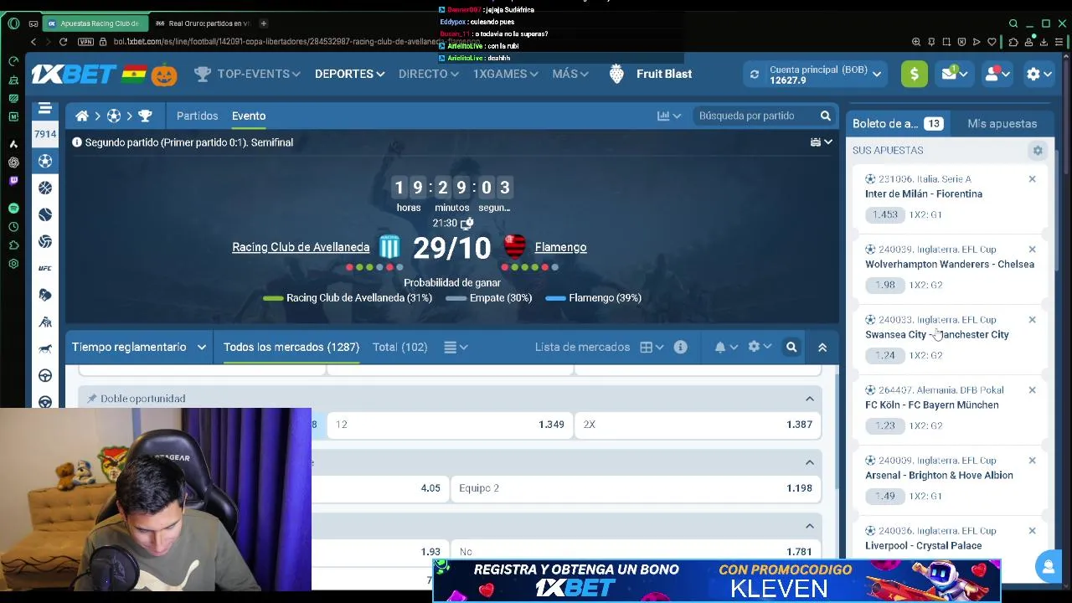The height and width of the screenshot is (603, 1072).
Task: Open Racing Club de Avellaneda team link
Action: click(x=301, y=247)
